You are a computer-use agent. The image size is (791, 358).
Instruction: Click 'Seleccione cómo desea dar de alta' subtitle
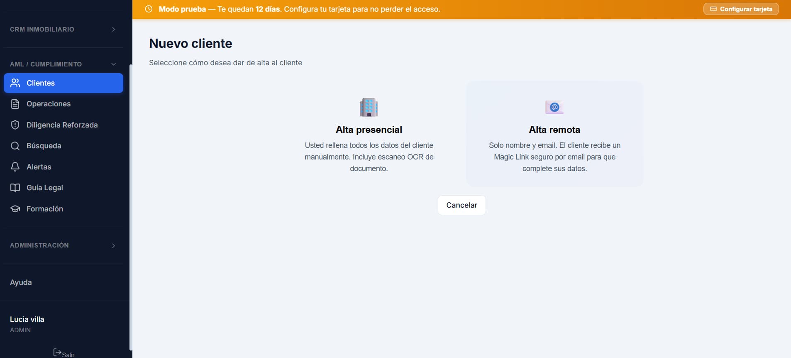tap(225, 63)
